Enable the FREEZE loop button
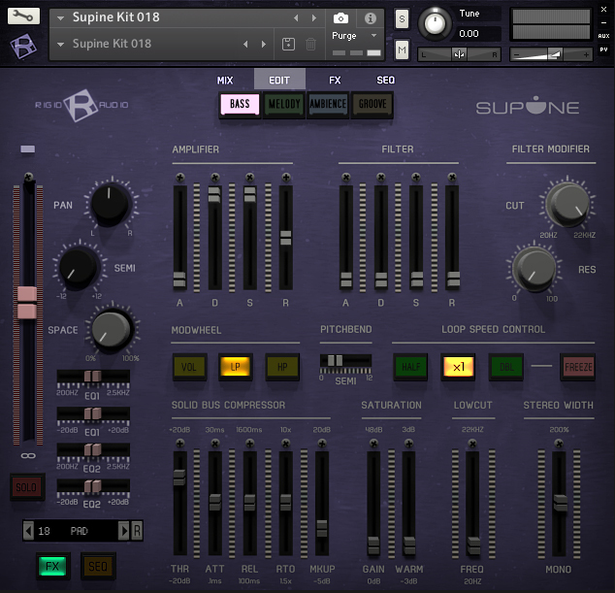The height and width of the screenshot is (593, 615). [x=578, y=367]
